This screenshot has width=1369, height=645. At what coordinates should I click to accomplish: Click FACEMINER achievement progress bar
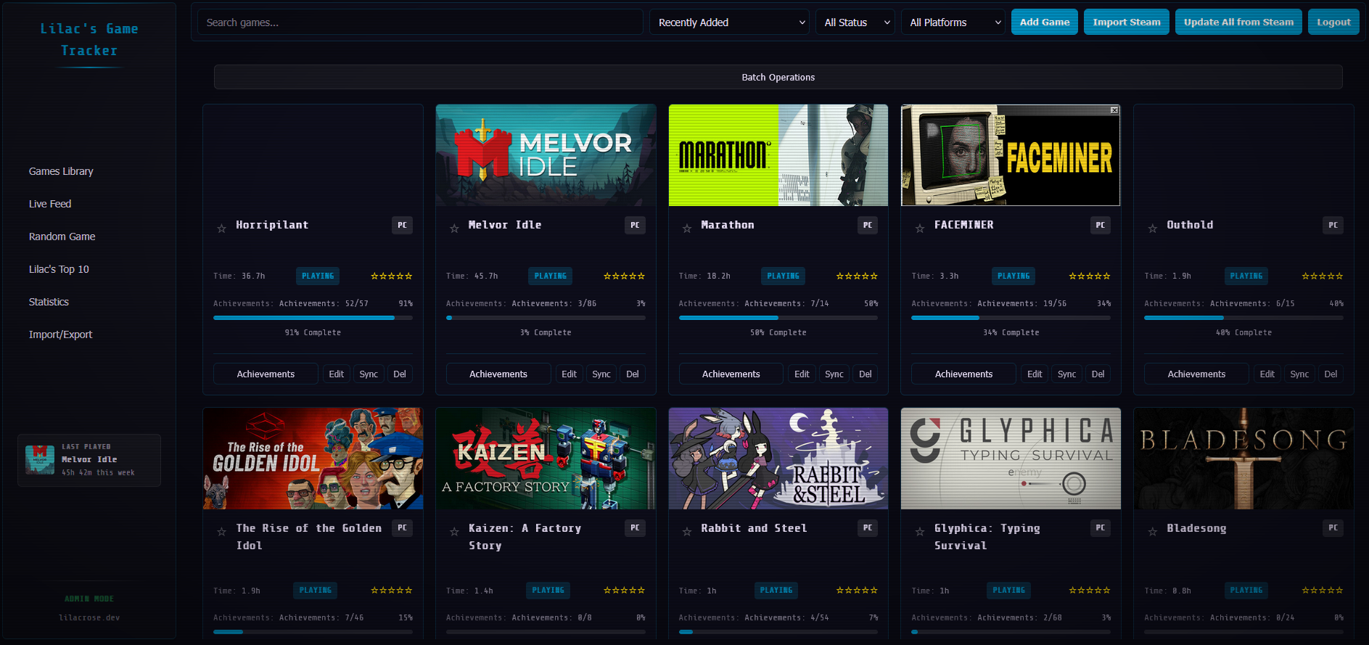tap(1011, 318)
